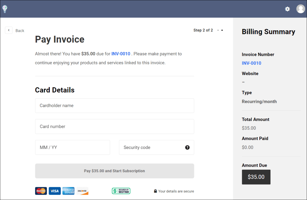Click the Back button

pyautogui.click(x=9, y=30)
